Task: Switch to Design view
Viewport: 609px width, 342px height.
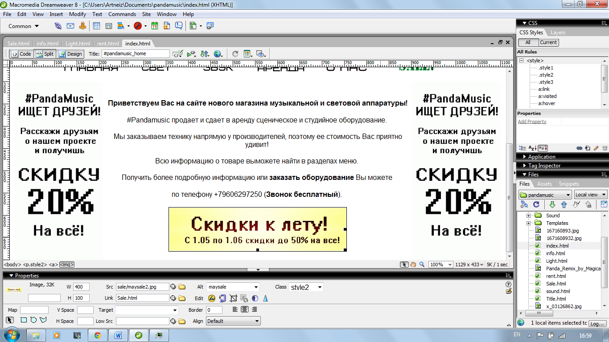Action: 70,54
